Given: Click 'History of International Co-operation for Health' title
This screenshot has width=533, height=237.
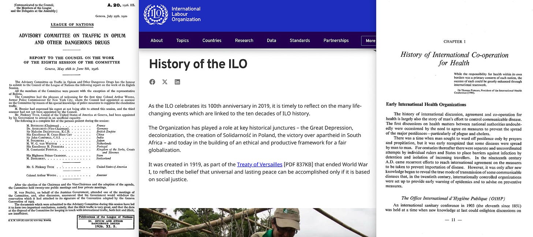Looking at the screenshot, I should [454, 59].
